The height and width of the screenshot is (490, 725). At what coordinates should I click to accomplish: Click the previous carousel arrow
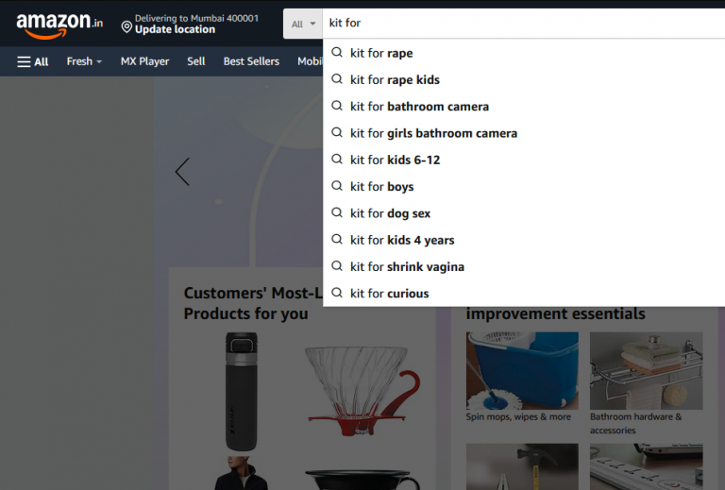(182, 172)
